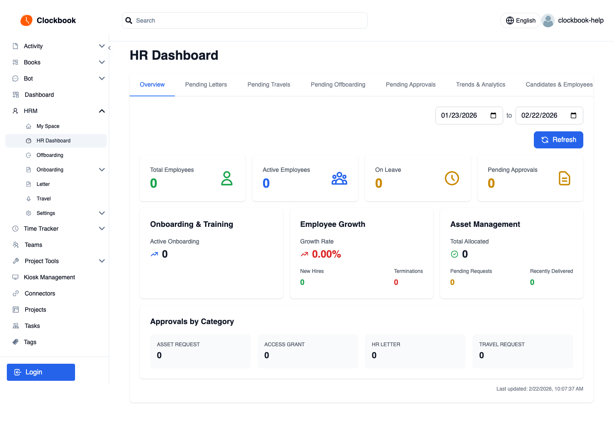Collapse the HRM menu chevron
The image size is (614, 423).
coord(102,111)
